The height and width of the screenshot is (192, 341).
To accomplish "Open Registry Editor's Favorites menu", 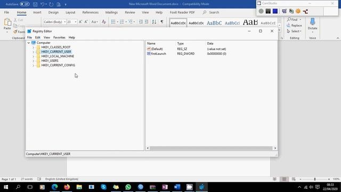I will click(59, 37).
